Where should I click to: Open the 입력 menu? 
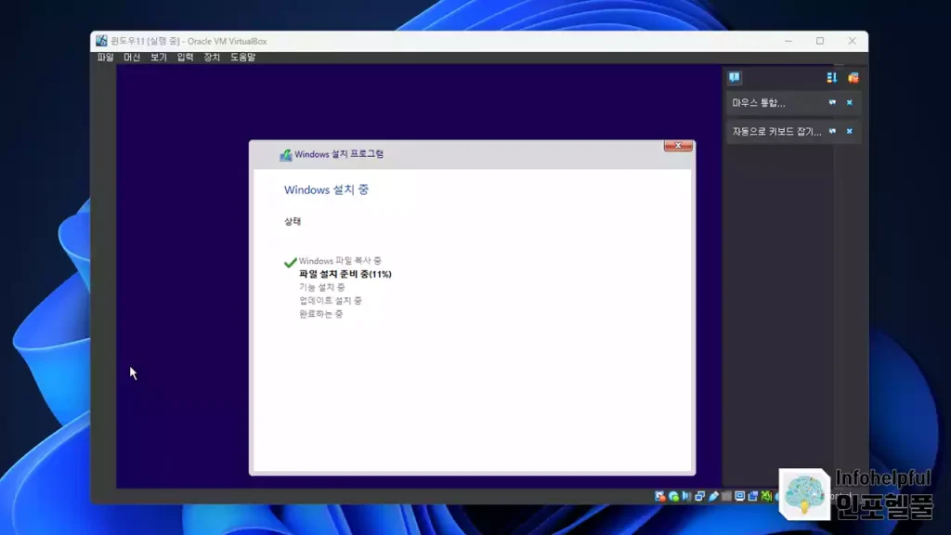pos(185,57)
